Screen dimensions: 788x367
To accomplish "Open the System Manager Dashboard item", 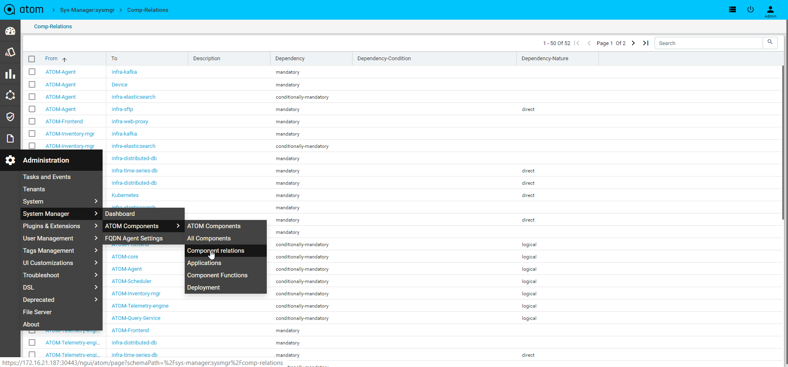I will point(144,214).
